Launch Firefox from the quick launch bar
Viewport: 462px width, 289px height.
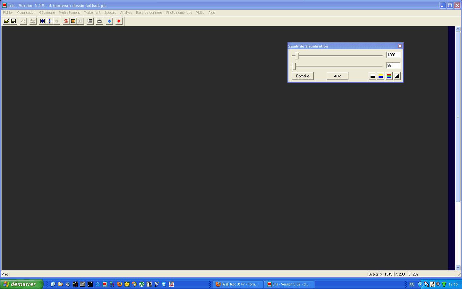click(119, 284)
